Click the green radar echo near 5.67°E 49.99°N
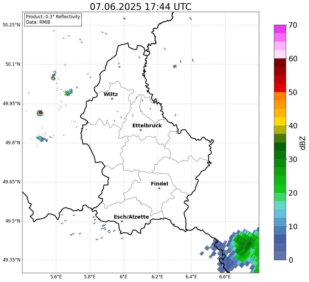The image size is (309, 282). (68, 92)
